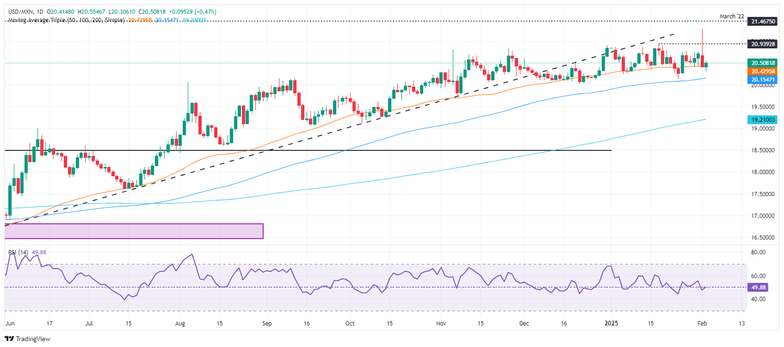Open the Moving Average Triple indicator legend

(65, 19)
